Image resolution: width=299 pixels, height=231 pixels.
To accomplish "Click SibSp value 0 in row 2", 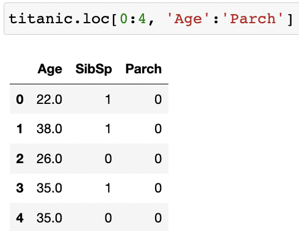I will tap(108, 159).
